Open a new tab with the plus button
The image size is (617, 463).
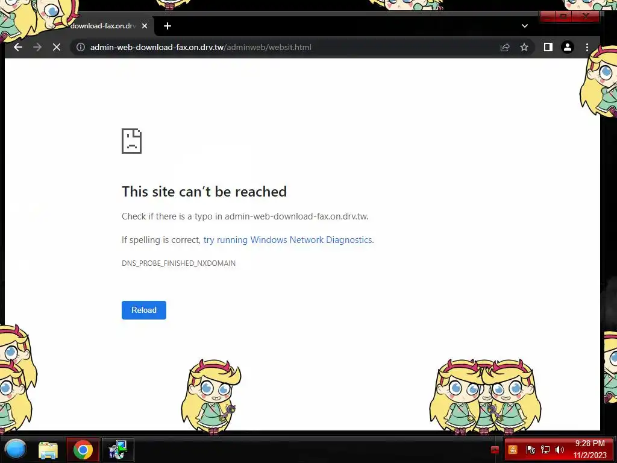pos(168,26)
